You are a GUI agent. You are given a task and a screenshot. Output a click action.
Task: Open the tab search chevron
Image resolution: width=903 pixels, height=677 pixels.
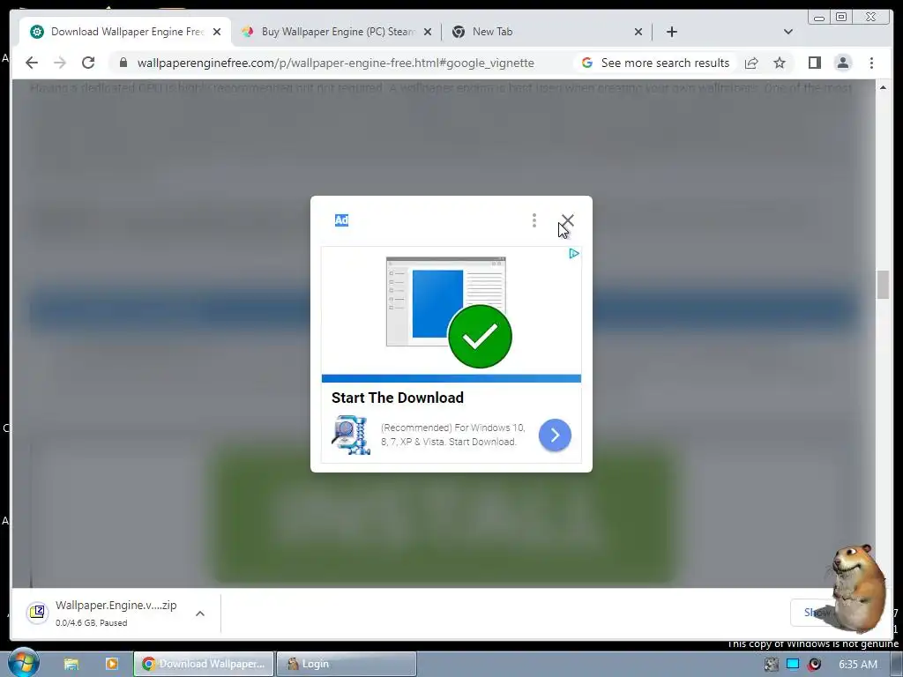(x=788, y=32)
